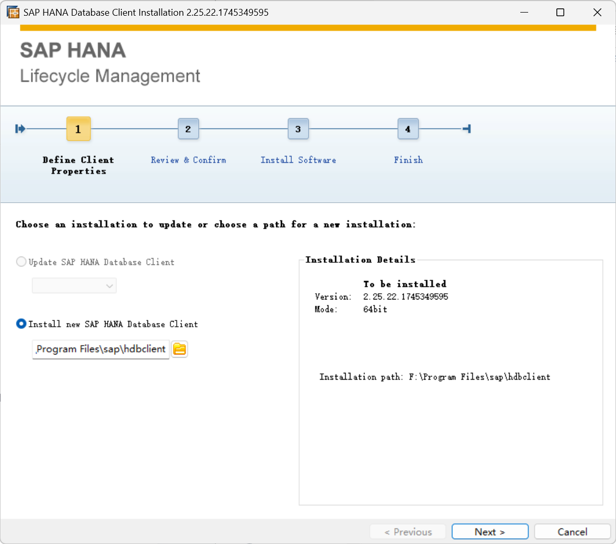Click the Cancel button
Image resolution: width=616 pixels, height=544 pixels.
coord(573,532)
